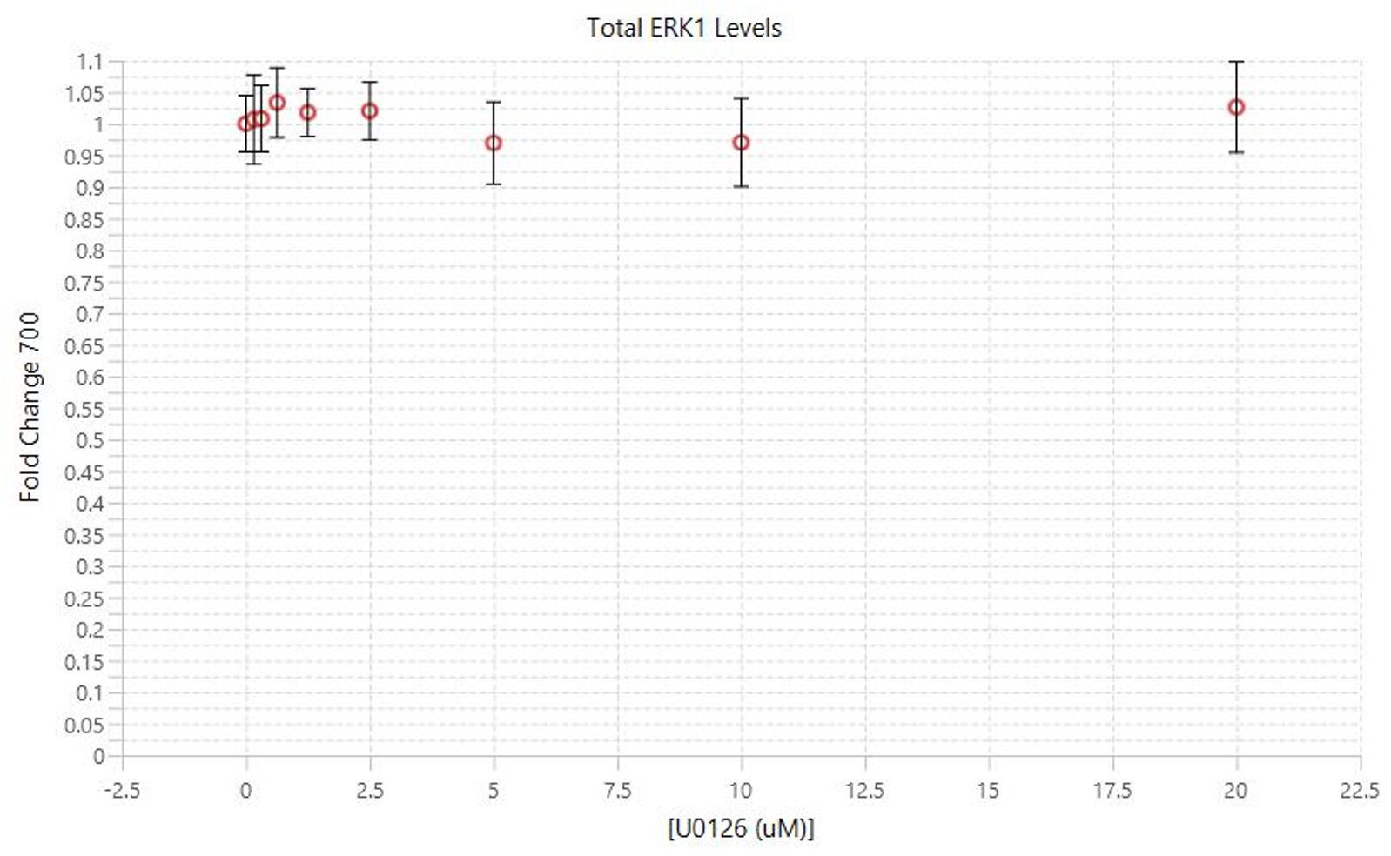Click the y-axis label Fold Change 700
Viewport: 1391px width, 856px height.
[30, 407]
